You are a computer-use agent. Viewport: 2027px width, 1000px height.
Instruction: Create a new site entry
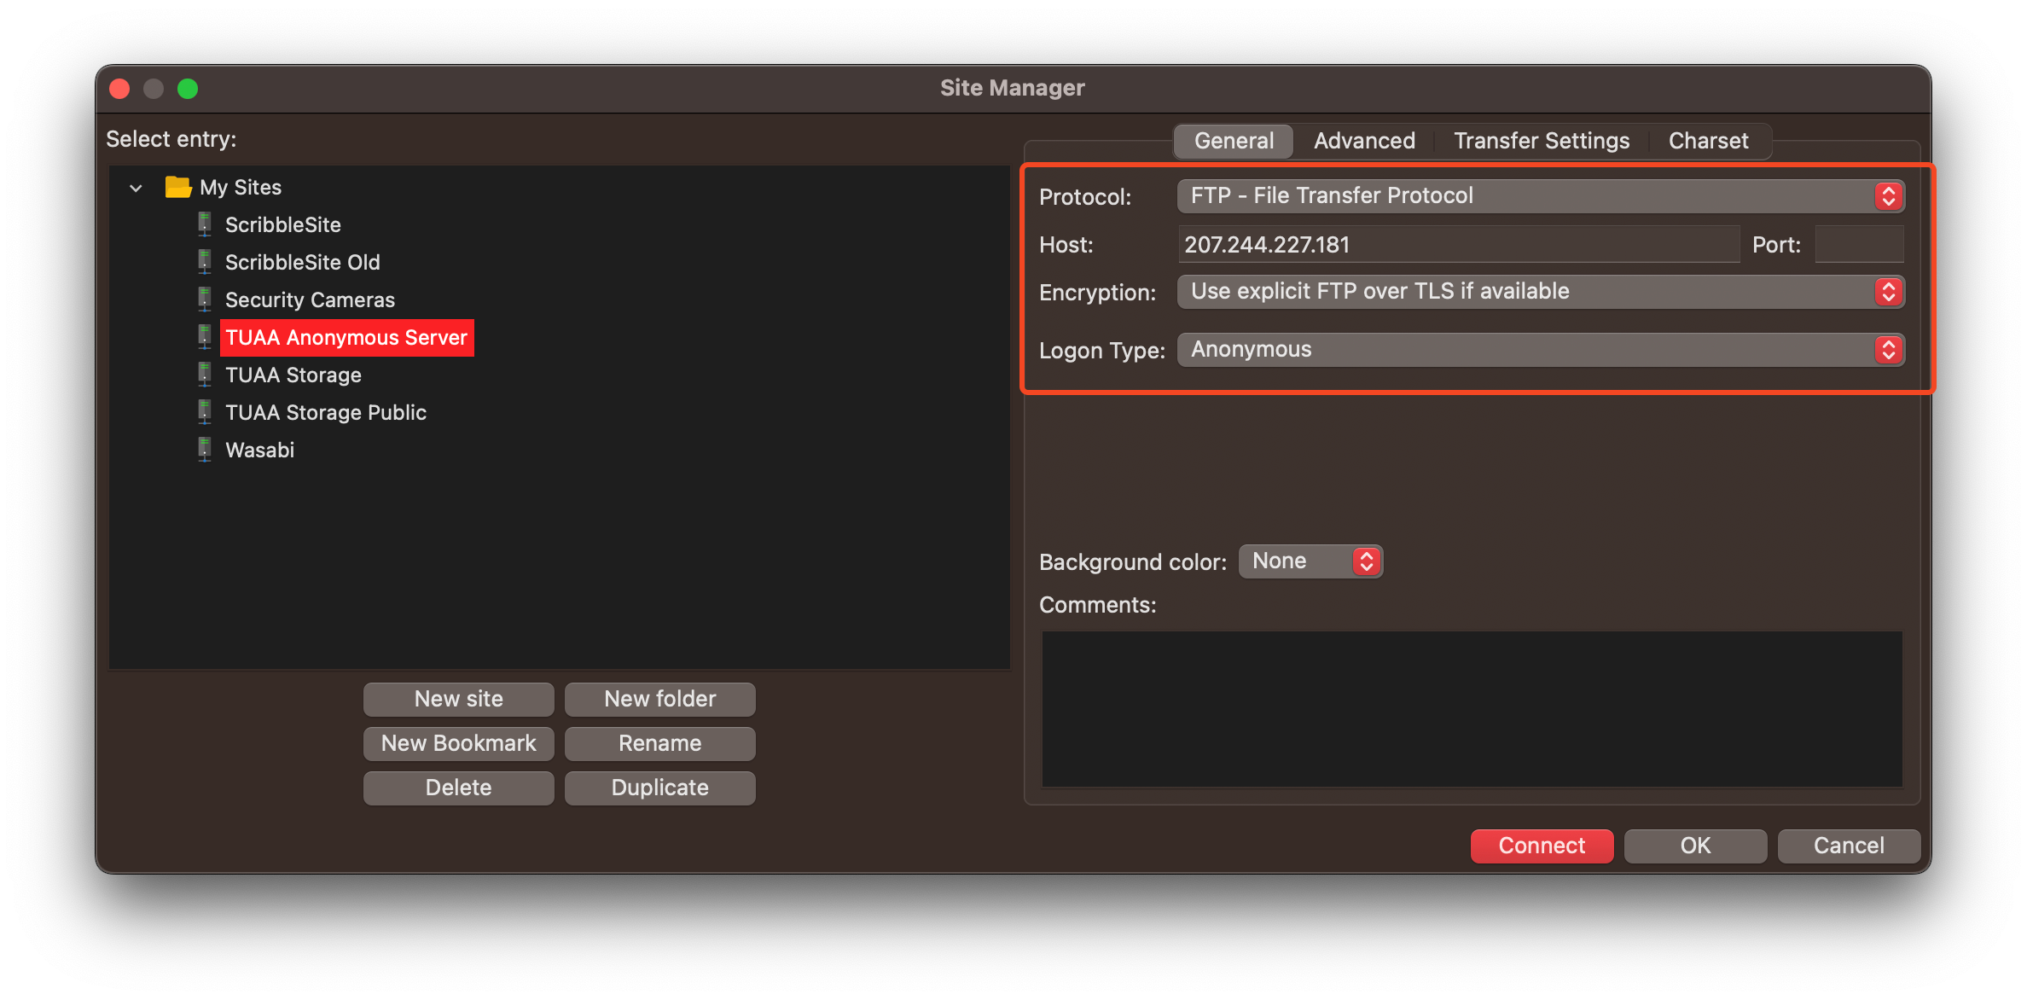coord(458,699)
